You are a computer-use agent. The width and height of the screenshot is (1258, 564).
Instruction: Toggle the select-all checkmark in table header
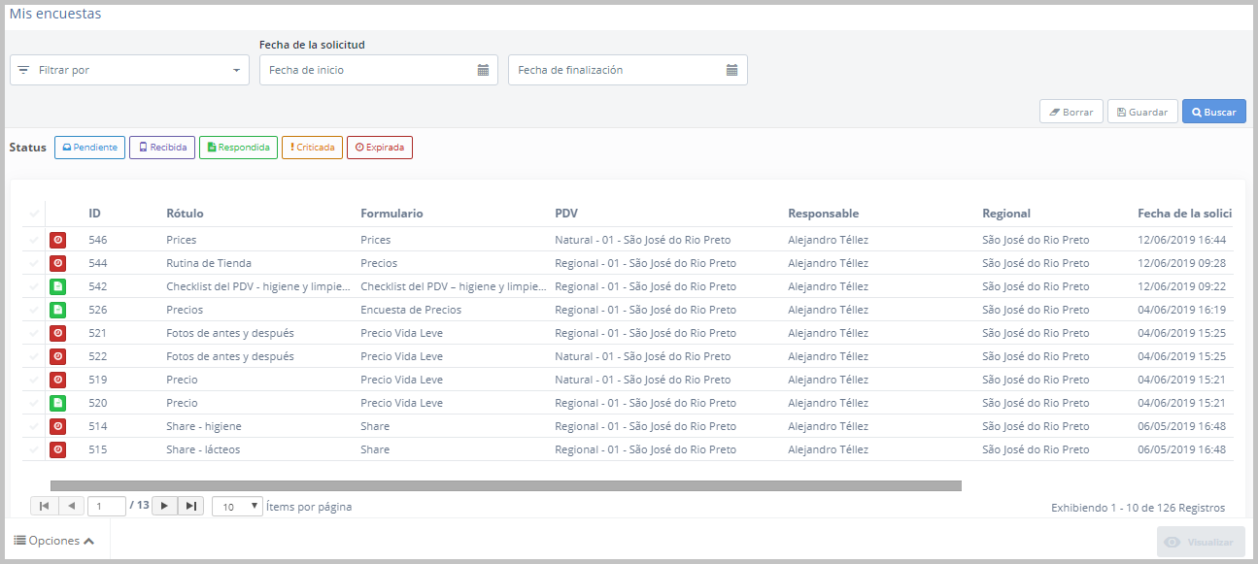(35, 214)
